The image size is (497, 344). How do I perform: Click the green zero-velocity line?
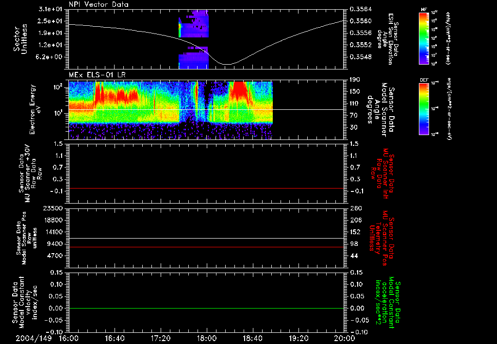[206, 308]
